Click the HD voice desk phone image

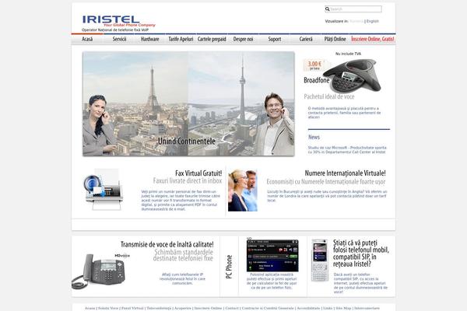(100, 271)
